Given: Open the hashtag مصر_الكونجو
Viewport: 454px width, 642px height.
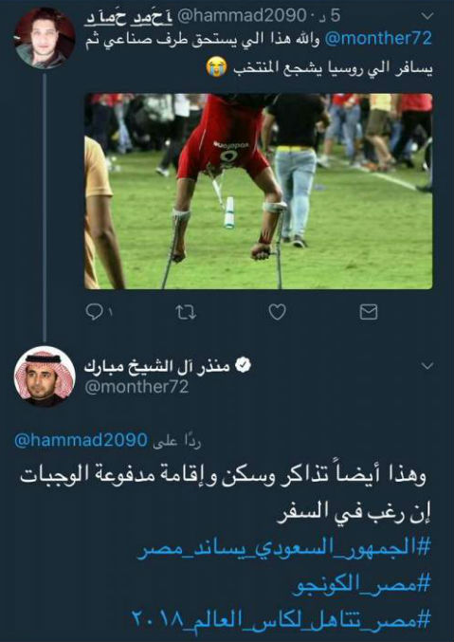Looking at the screenshot, I should point(362,584).
